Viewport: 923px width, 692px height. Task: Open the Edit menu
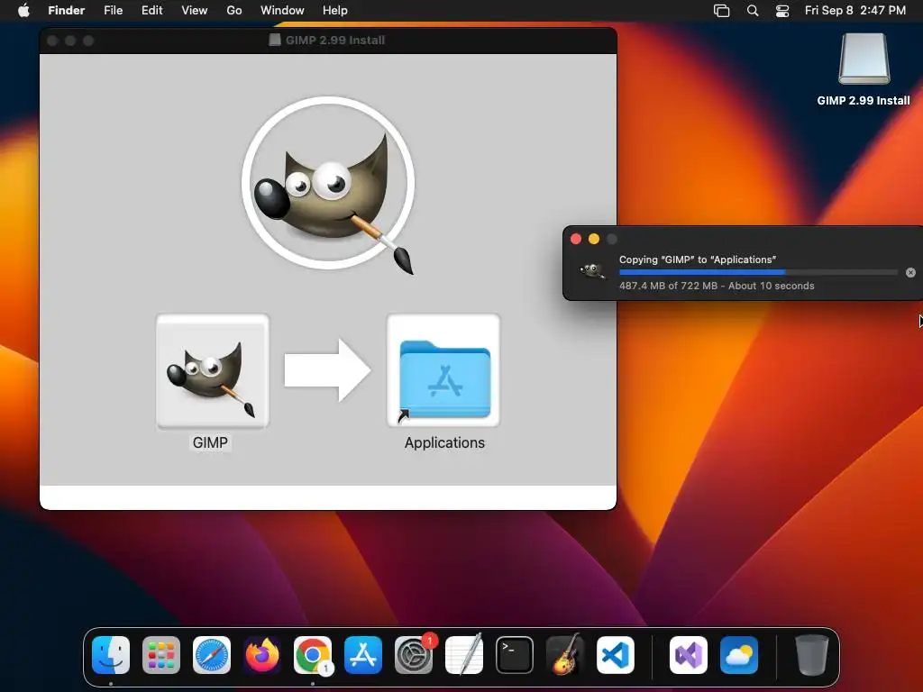point(151,10)
